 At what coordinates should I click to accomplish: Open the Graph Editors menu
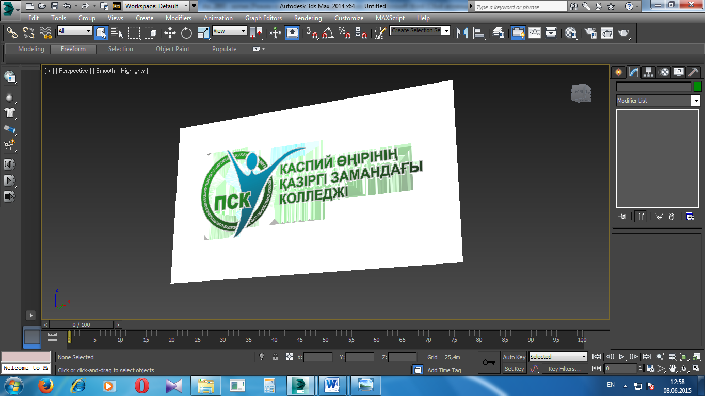[263, 18]
